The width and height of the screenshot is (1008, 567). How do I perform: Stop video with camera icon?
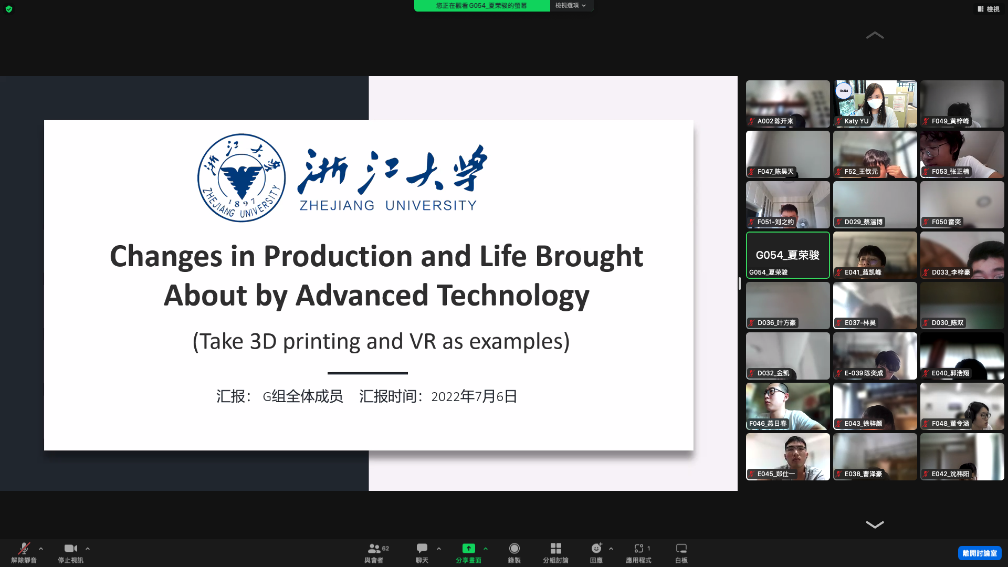(70, 552)
